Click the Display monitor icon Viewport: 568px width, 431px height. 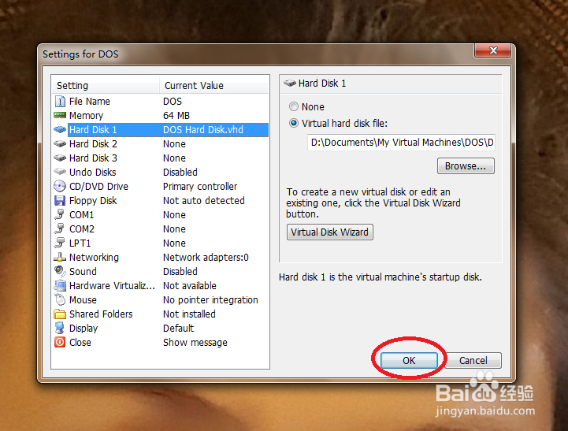60,328
